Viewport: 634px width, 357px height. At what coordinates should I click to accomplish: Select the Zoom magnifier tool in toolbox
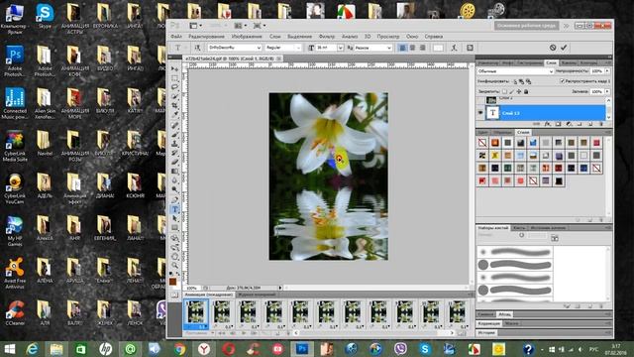point(174,265)
